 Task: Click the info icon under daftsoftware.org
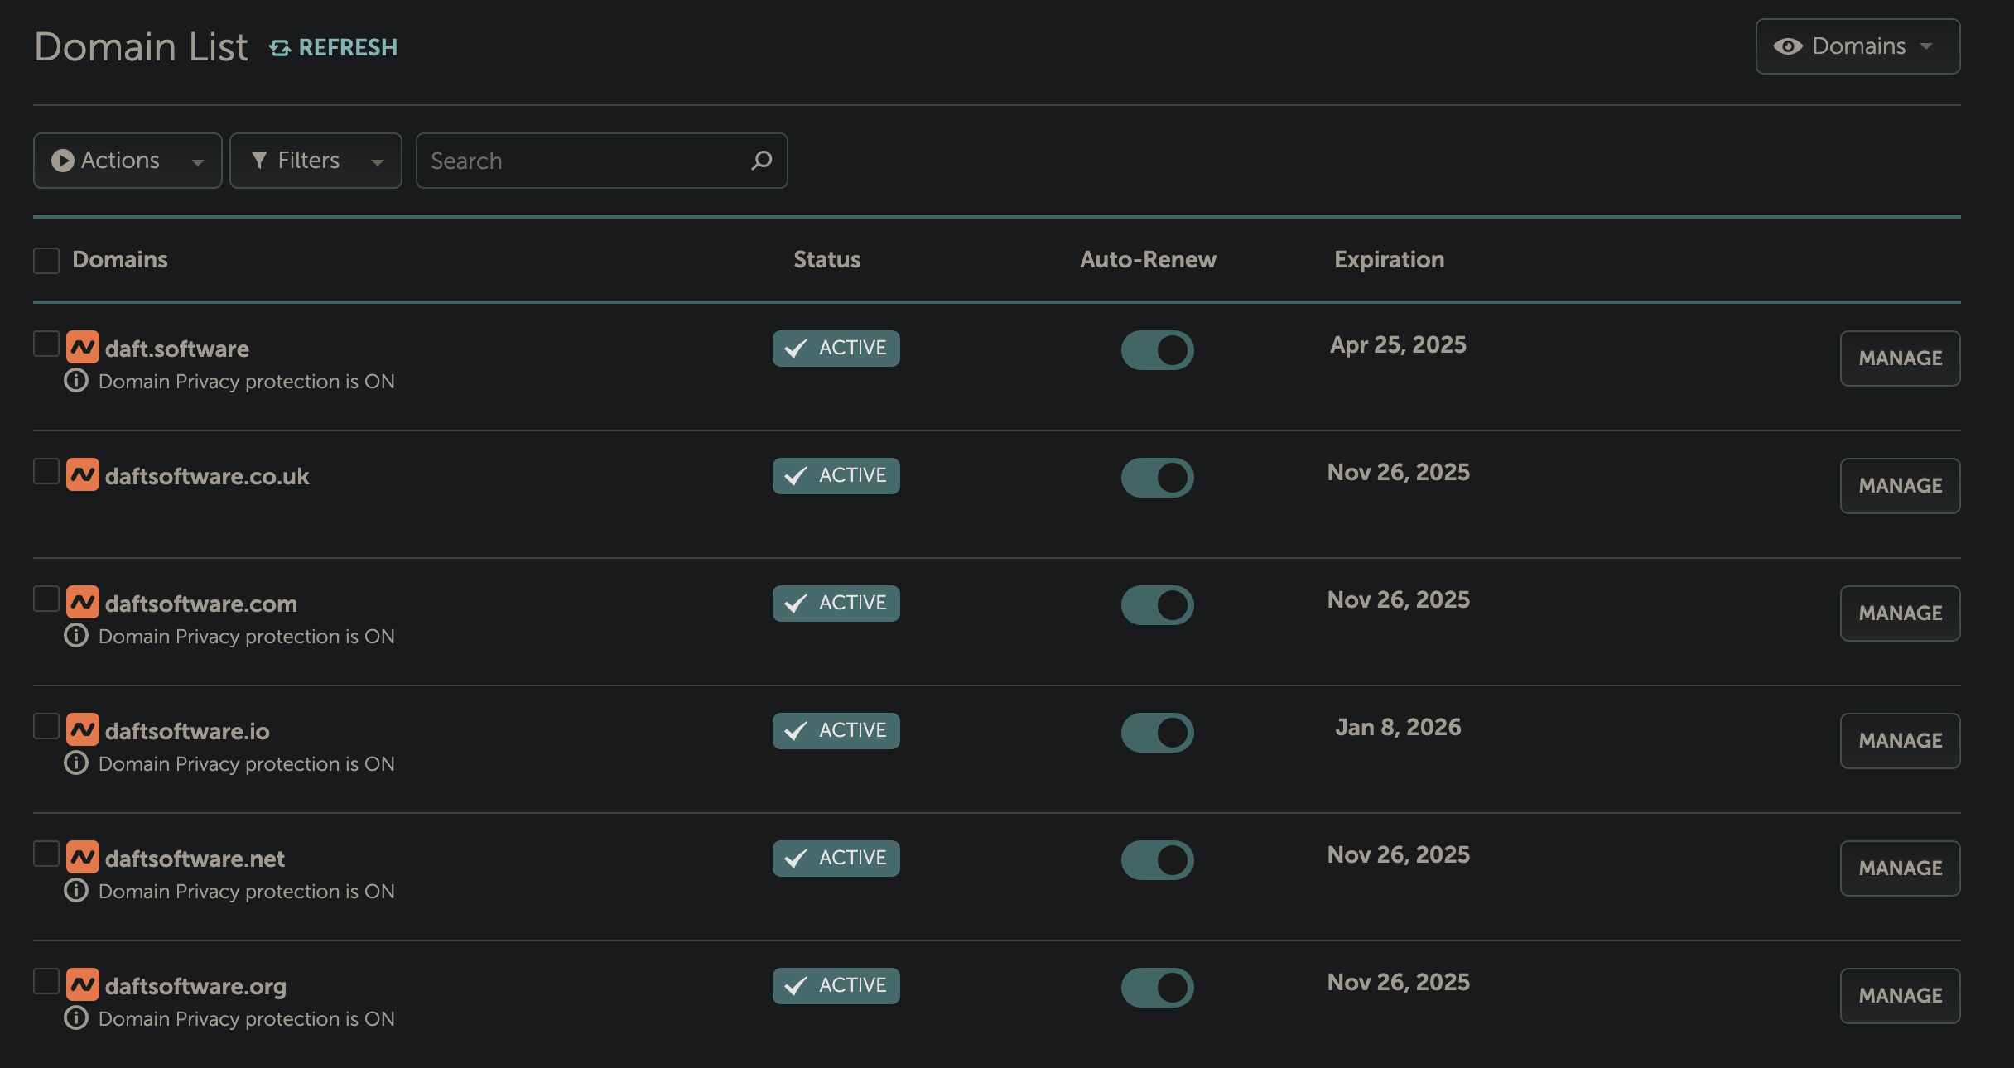76,1018
